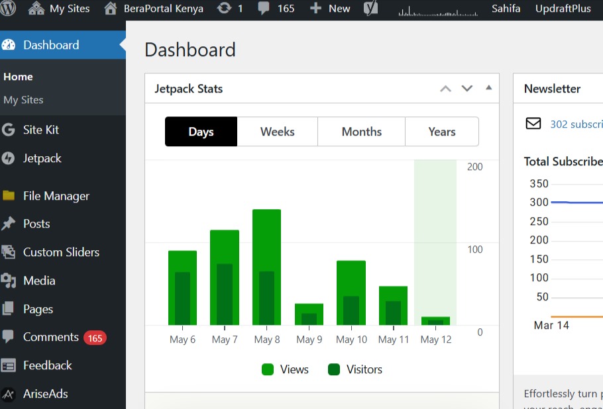Switch stats view to Months
The image size is (603, 409).
click(x=361, y=132)
